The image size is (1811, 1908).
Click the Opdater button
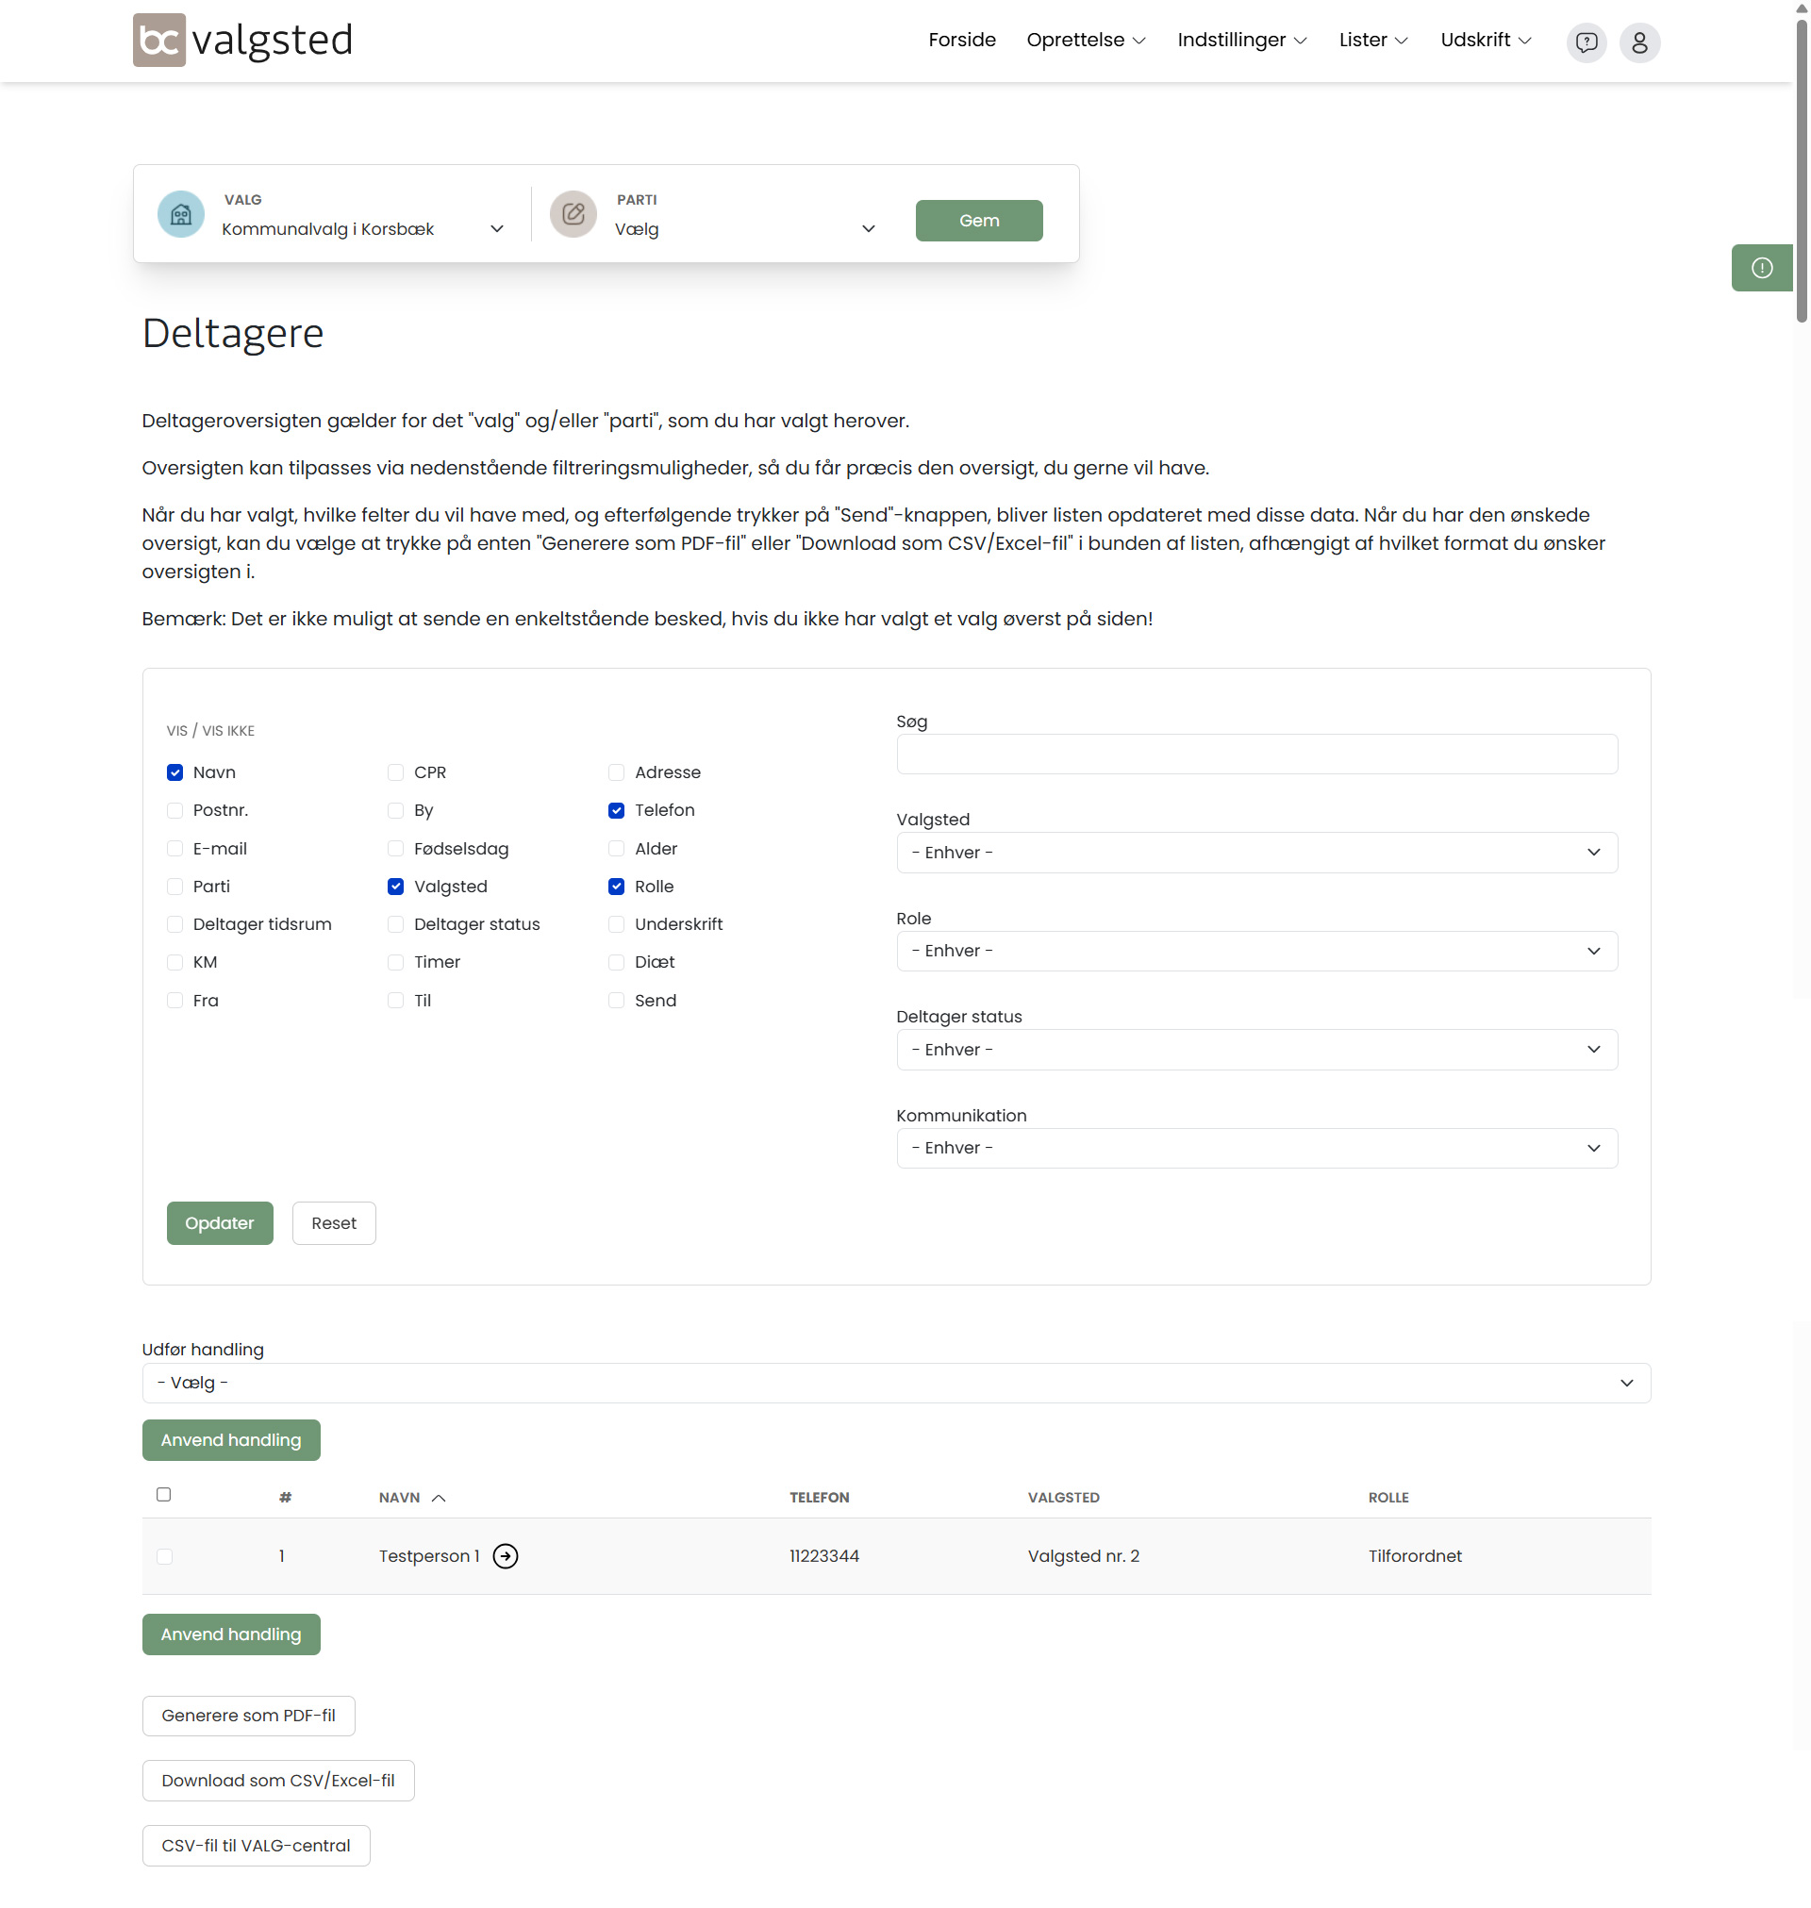219,1222
